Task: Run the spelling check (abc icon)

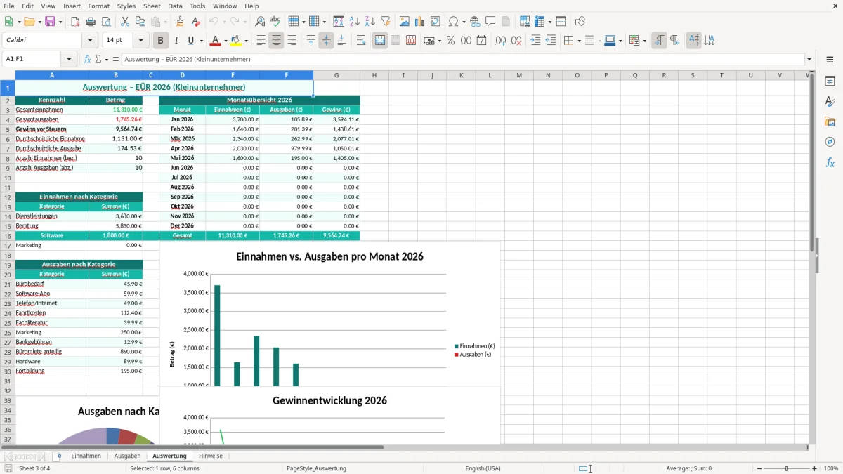Action: click(x=275, y=21)
